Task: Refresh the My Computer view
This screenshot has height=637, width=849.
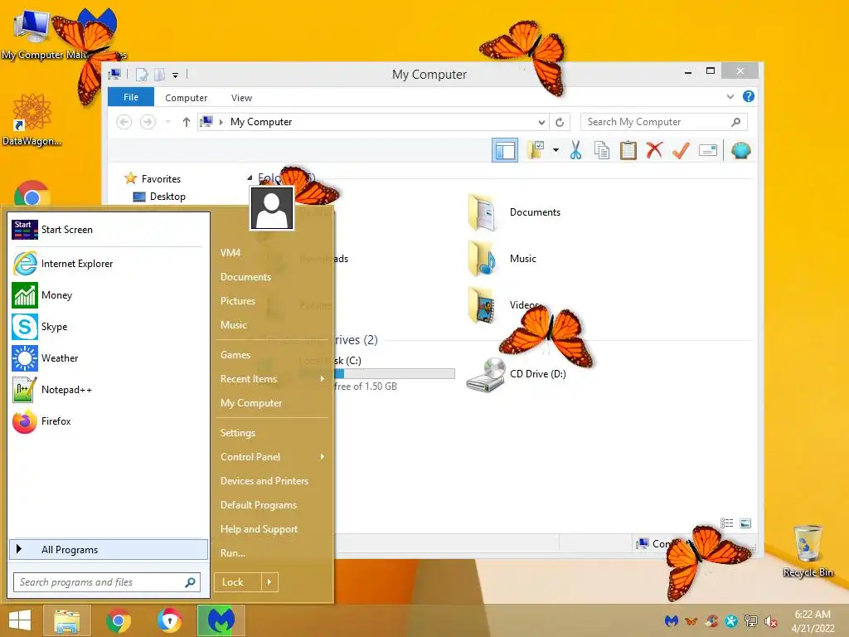Action: (x=560, y=122)
